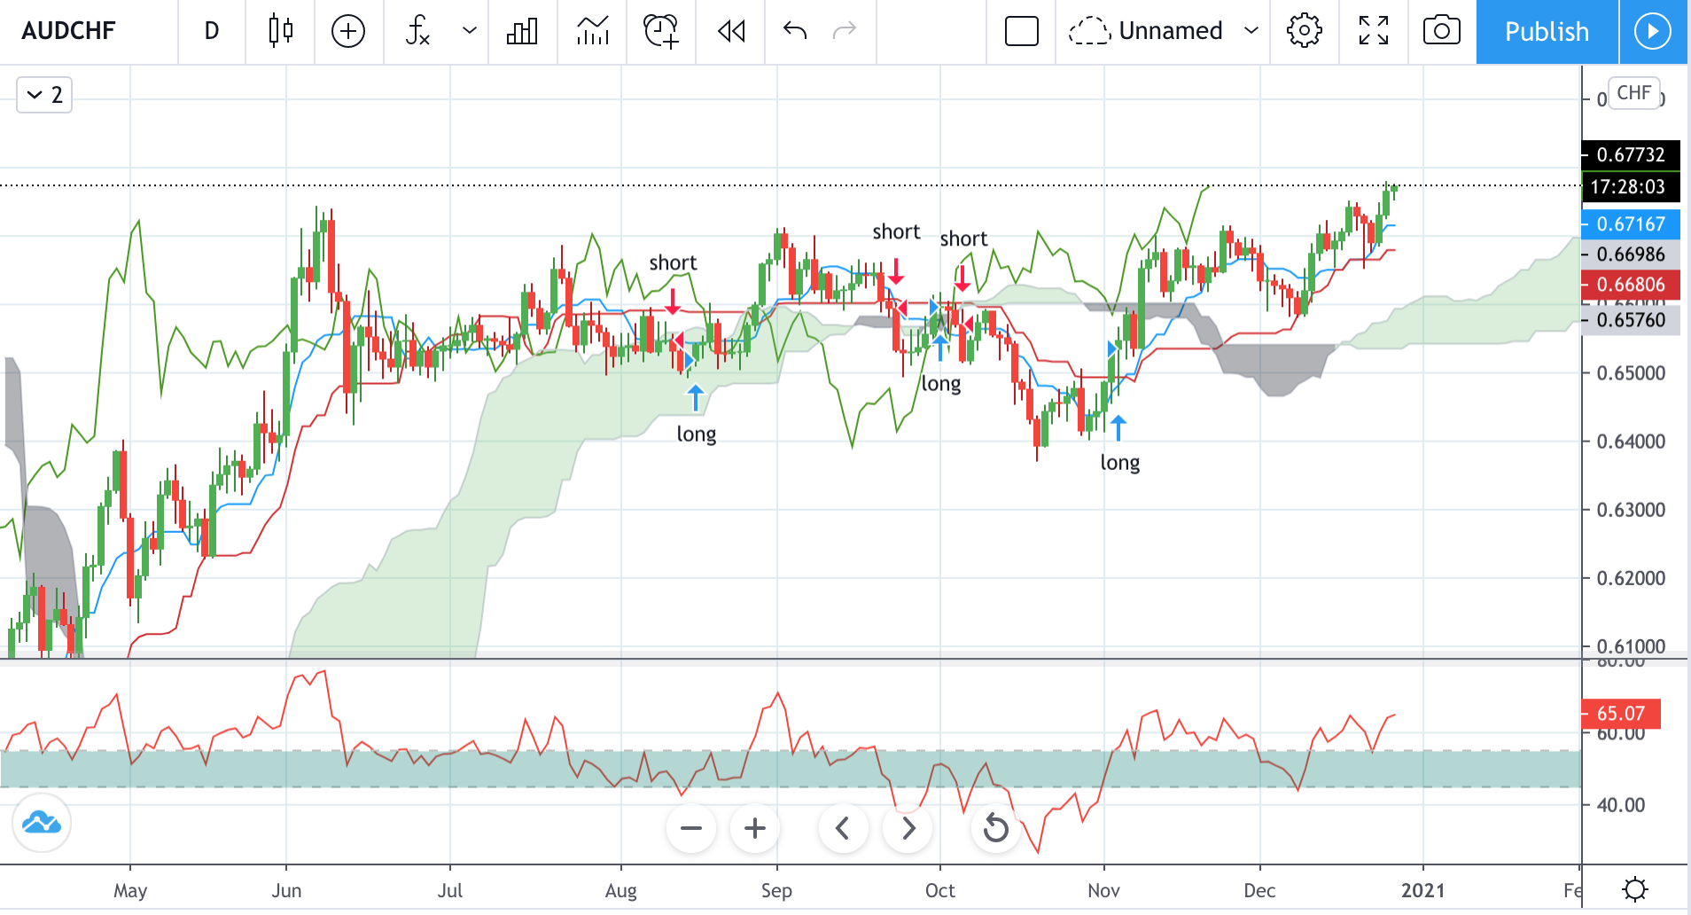
Task: Redo the last chart action
Action: [x=845, y=31]
